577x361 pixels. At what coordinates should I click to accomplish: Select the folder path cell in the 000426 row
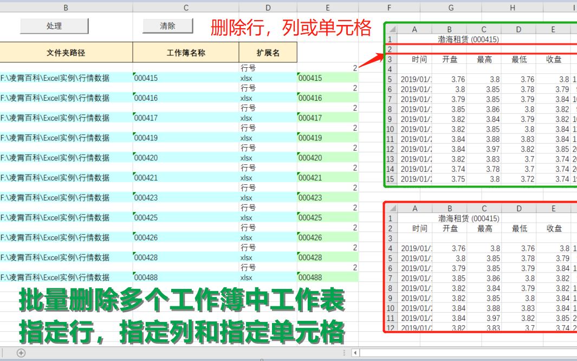coord(66,237)
